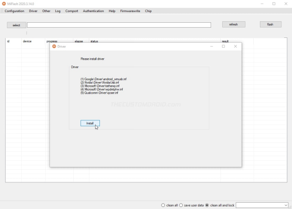Maximize the MiFlash main window
The height and width of the screenshot is (209, 292).
274,4
